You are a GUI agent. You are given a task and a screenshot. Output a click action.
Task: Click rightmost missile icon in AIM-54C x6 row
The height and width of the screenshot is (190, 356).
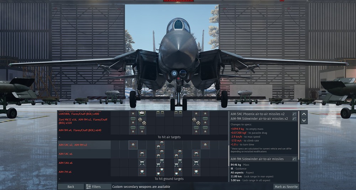196,154
